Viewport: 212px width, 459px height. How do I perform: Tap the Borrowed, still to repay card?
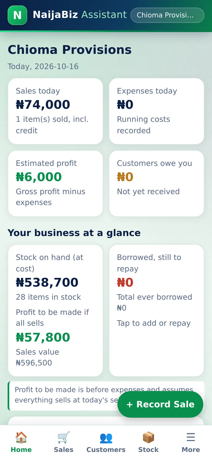pyautogui.click(x=157, y=311)
